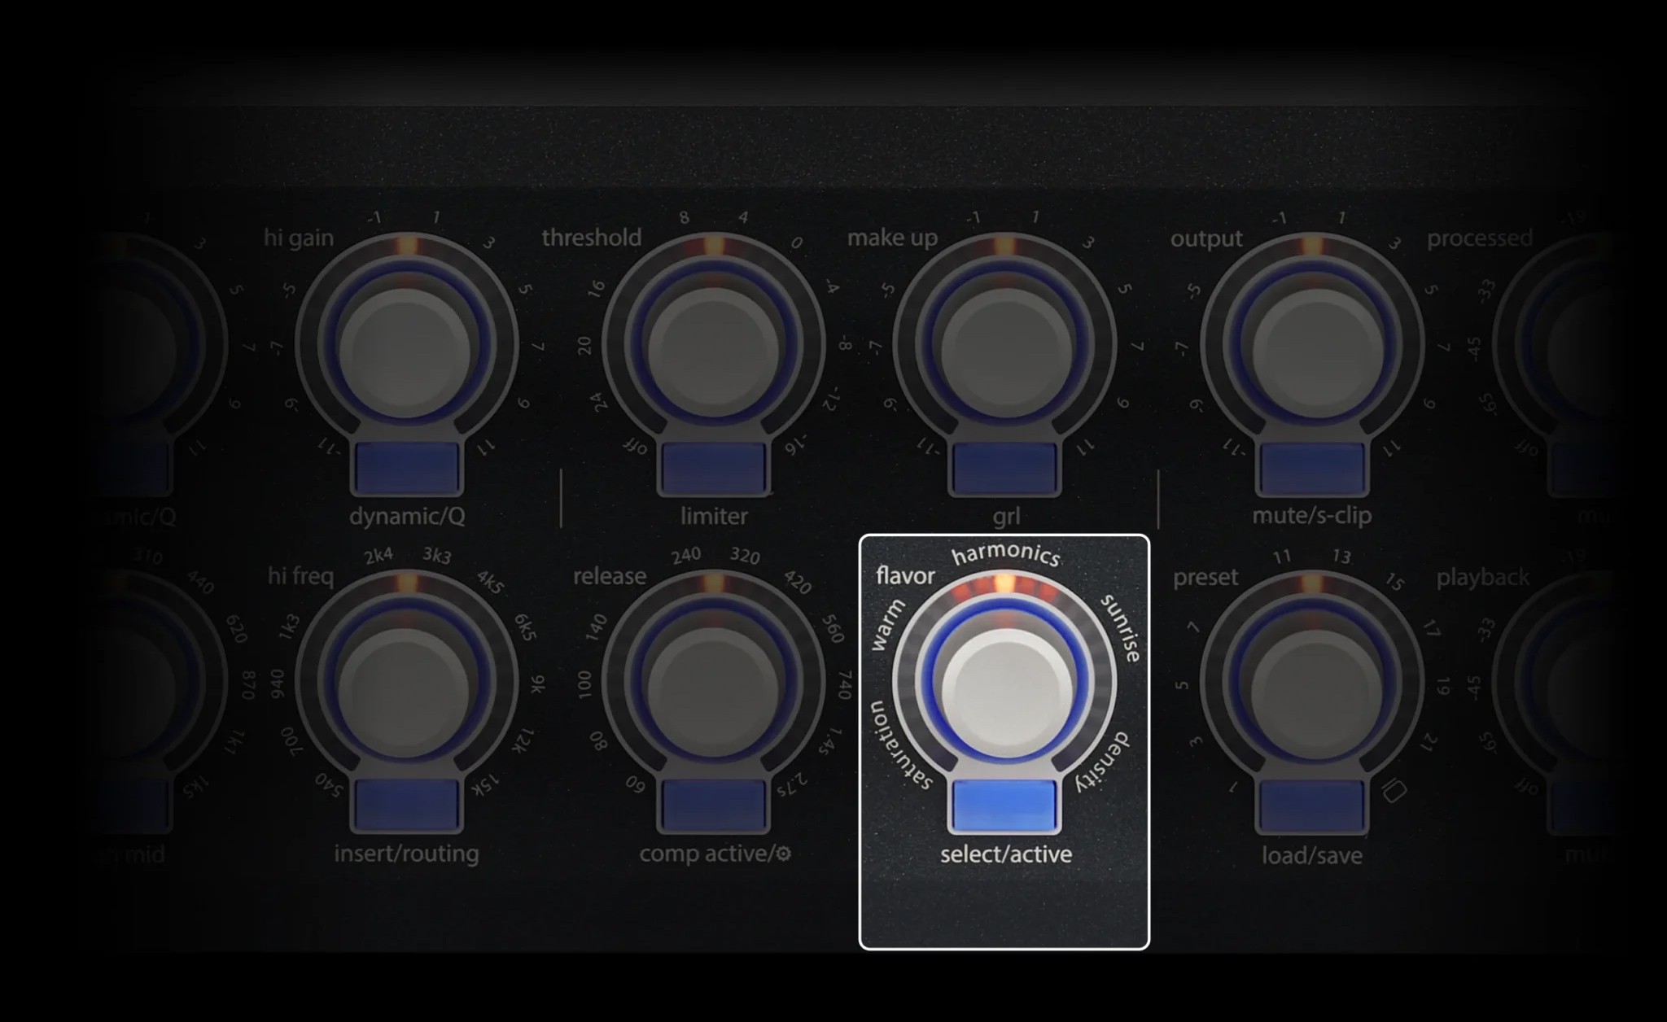Select the density flavor label
The height and width of the screenshot is (1022, 1667).
tap(1103, 762)
